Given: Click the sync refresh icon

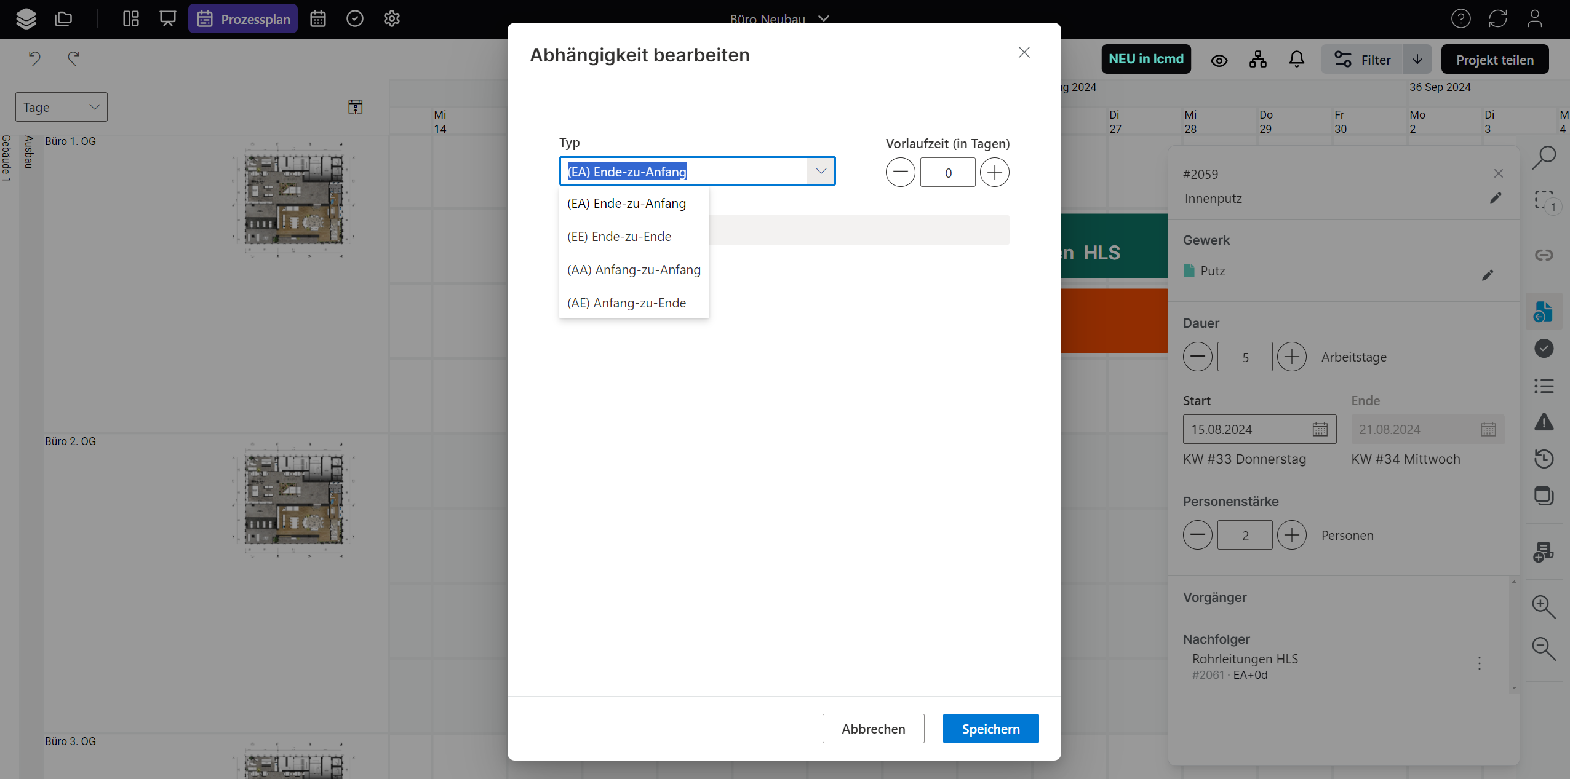Looking at the screenshot, I should click(1498, 19).
